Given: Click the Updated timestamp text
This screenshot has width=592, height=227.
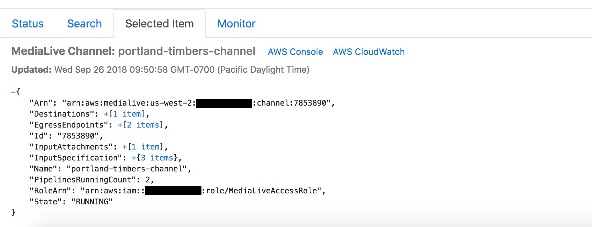Looking at the screenshot, I should click(x=160, y=70).
